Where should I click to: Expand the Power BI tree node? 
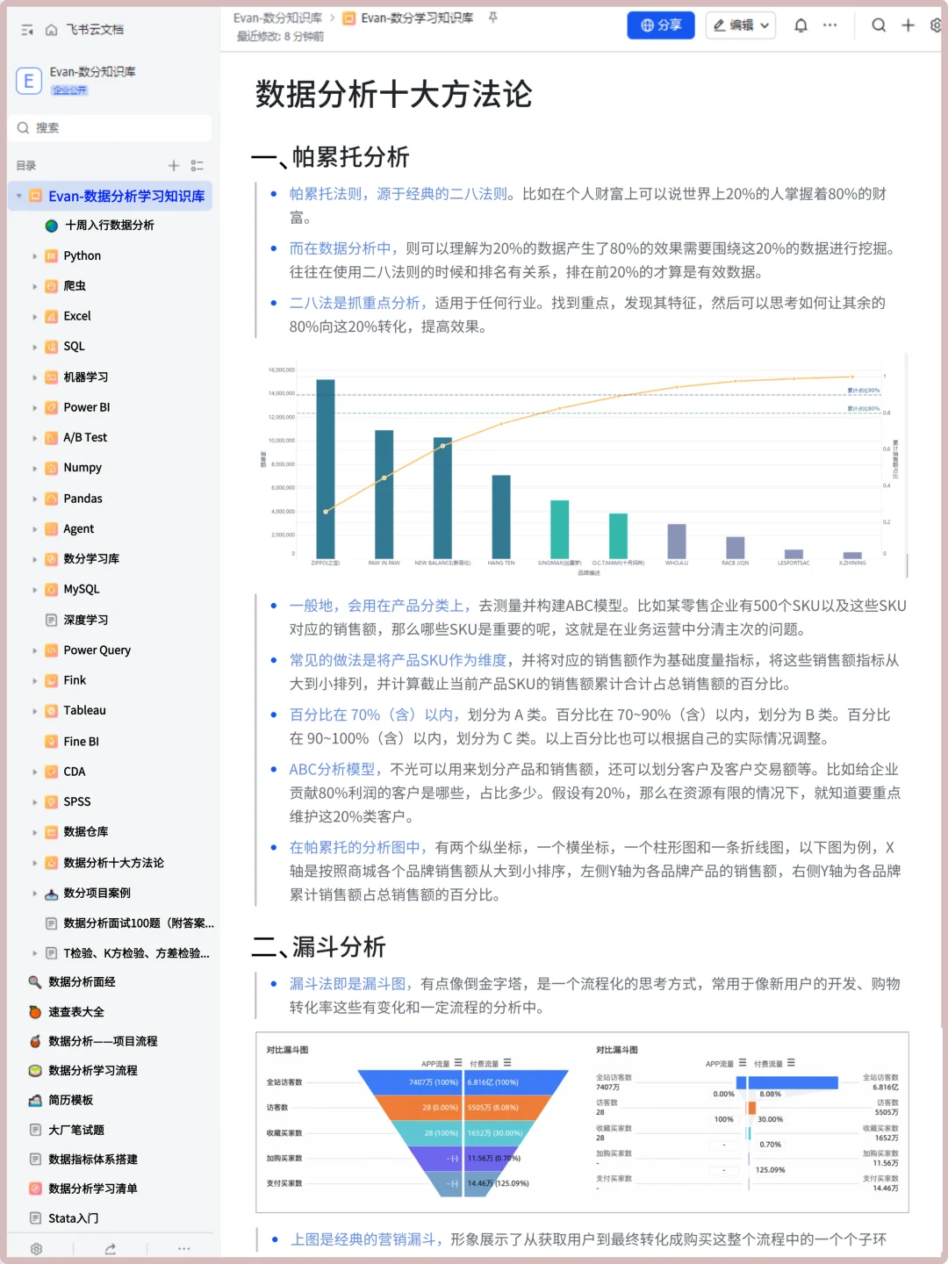coord(35,408)
